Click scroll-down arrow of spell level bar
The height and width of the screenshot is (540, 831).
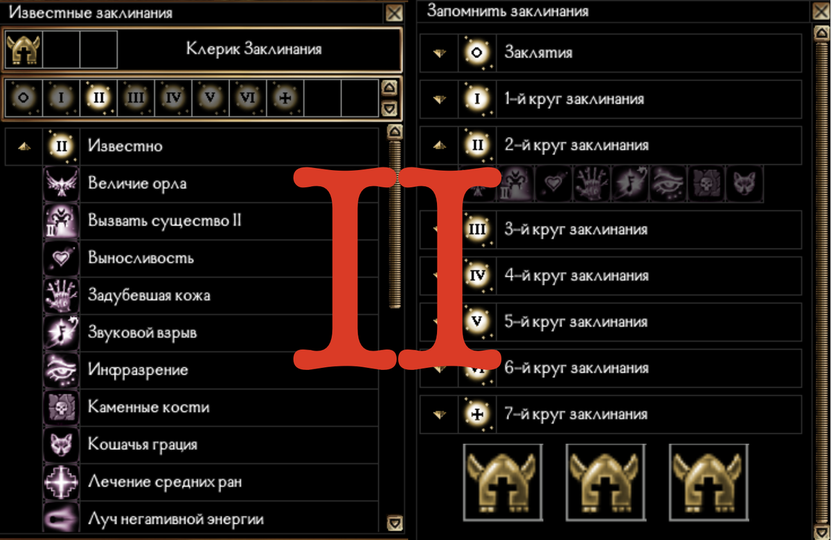[x=389, y=109]
